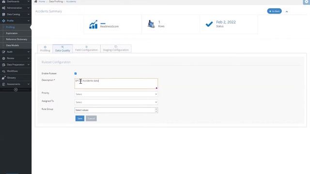
Task: Open the Assigned To dropdown
Action: pyautogui.click(x=116, y=102)
